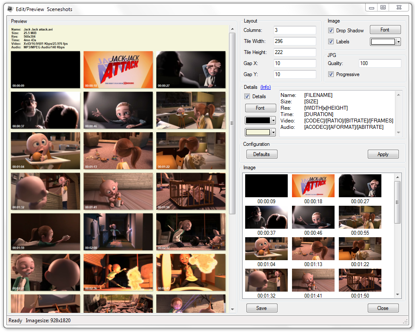Image resolution: width=415 pixels, height=332 pixels.
Task: Click the application icon in title bar
Action: pyautogui.click(x=10, y=9)
